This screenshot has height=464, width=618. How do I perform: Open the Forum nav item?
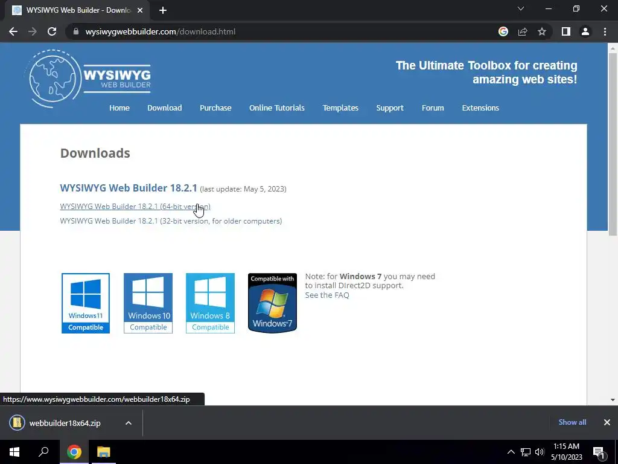(x=433, y=108)
